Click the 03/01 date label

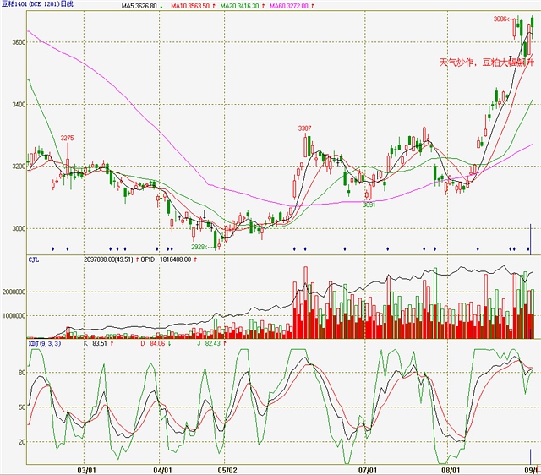tap(86, 470)
